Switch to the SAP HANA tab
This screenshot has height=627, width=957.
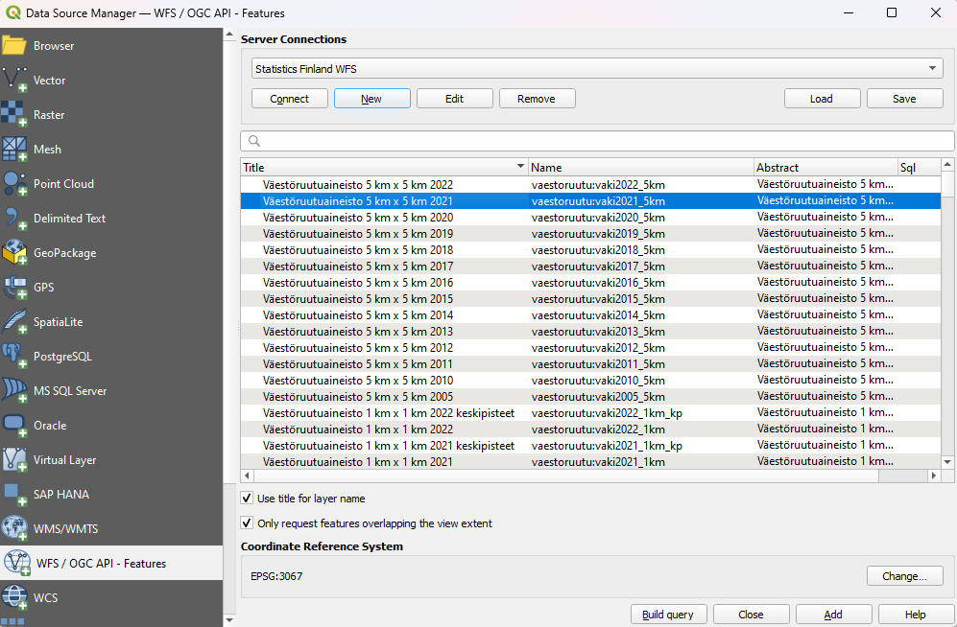(x=61, y=494)
